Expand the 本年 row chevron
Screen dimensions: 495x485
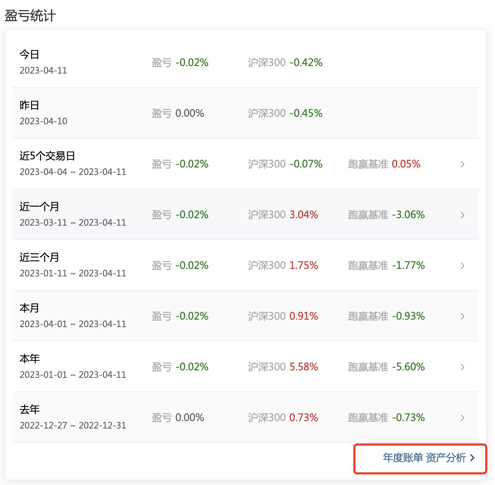pyautogui.click(x=462, y=367)
